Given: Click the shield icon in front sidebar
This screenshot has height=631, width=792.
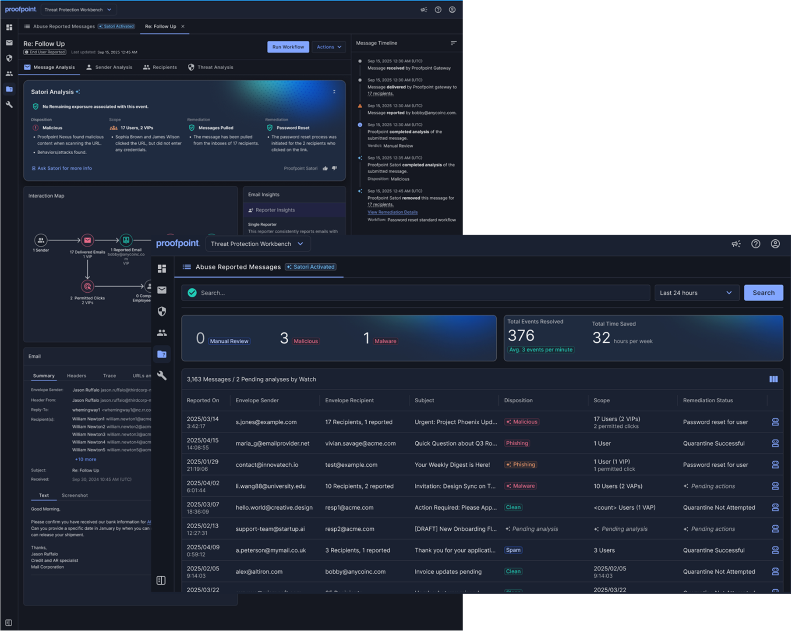Looking at the screenshot, I should point(162,311).
